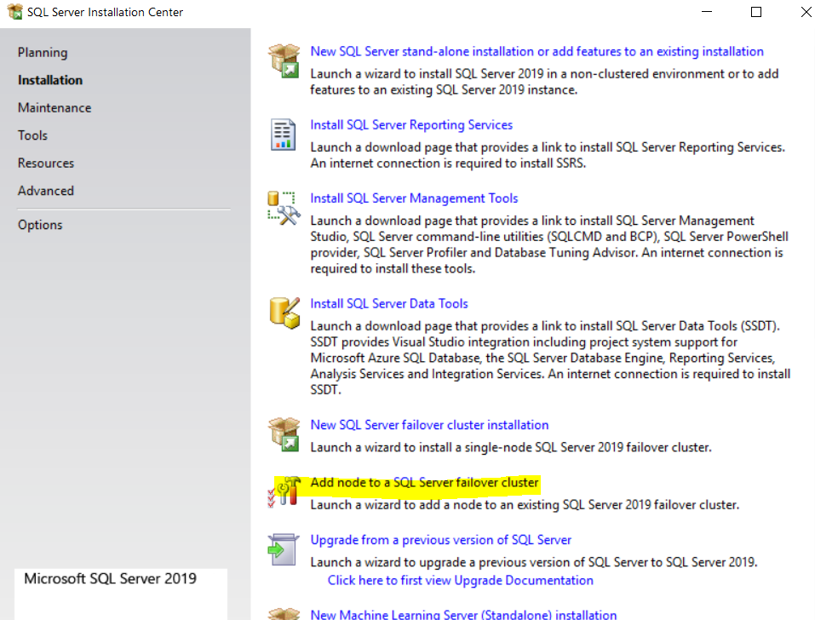
Task: Open the Planning section
Action: click(x=43, y=53)
